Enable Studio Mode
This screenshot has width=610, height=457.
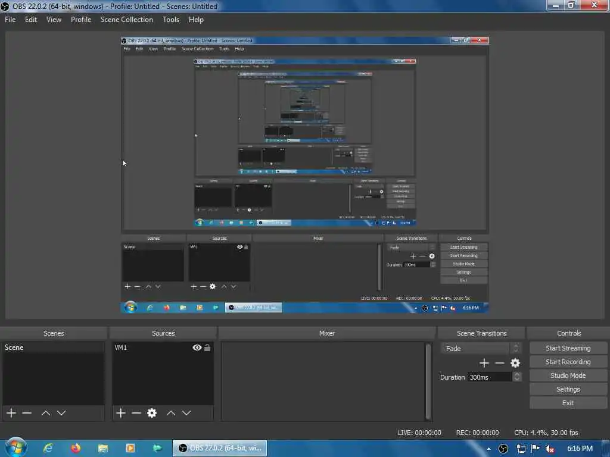[x=568, y=375]
